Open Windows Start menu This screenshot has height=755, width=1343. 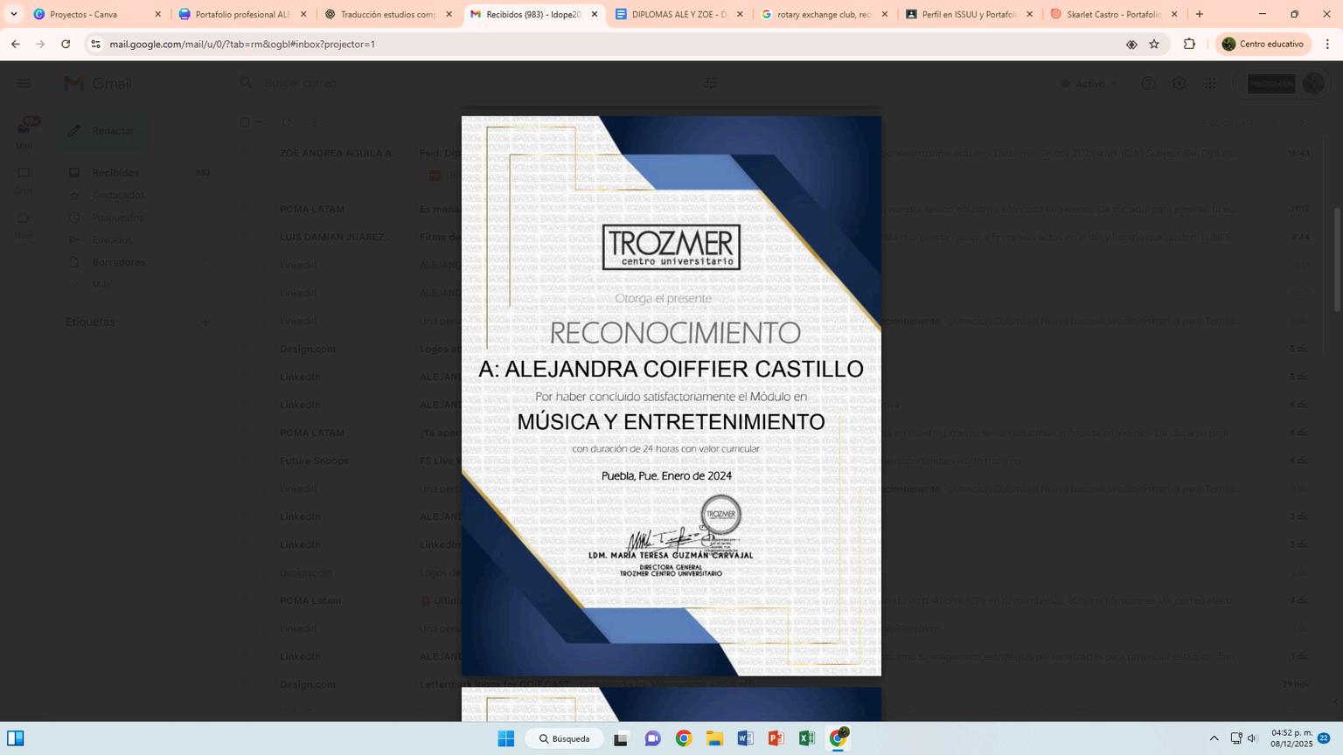(x=506, y=738)
